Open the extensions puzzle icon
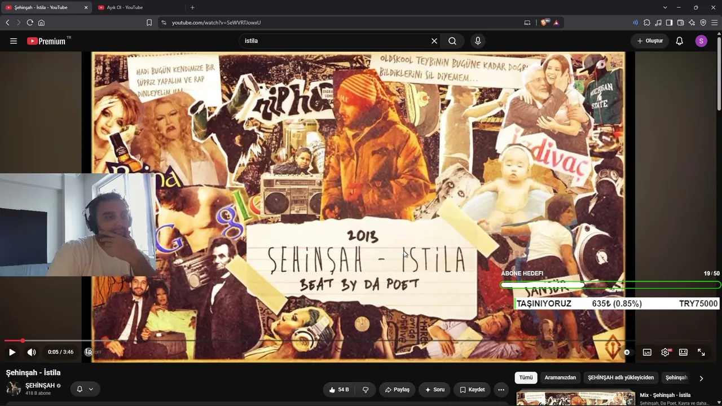This screenshot has height=406, width=722. (x=647, y=23)
